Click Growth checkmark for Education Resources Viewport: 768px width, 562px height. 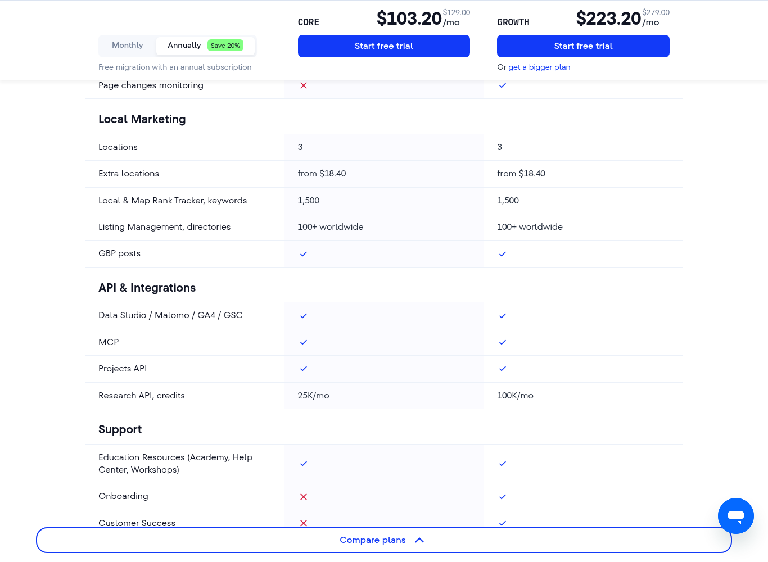[503, 464]
